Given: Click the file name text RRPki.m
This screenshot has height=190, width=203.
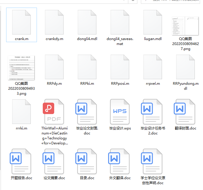Looking at the screenshot, I should tap(87, 83).
